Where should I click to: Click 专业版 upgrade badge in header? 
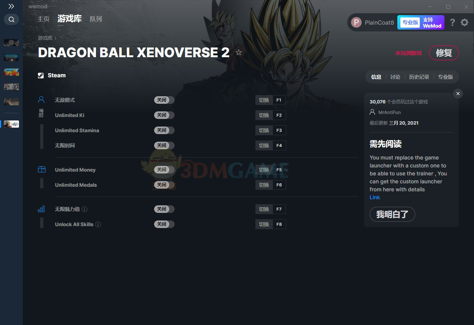pos(410,23)
